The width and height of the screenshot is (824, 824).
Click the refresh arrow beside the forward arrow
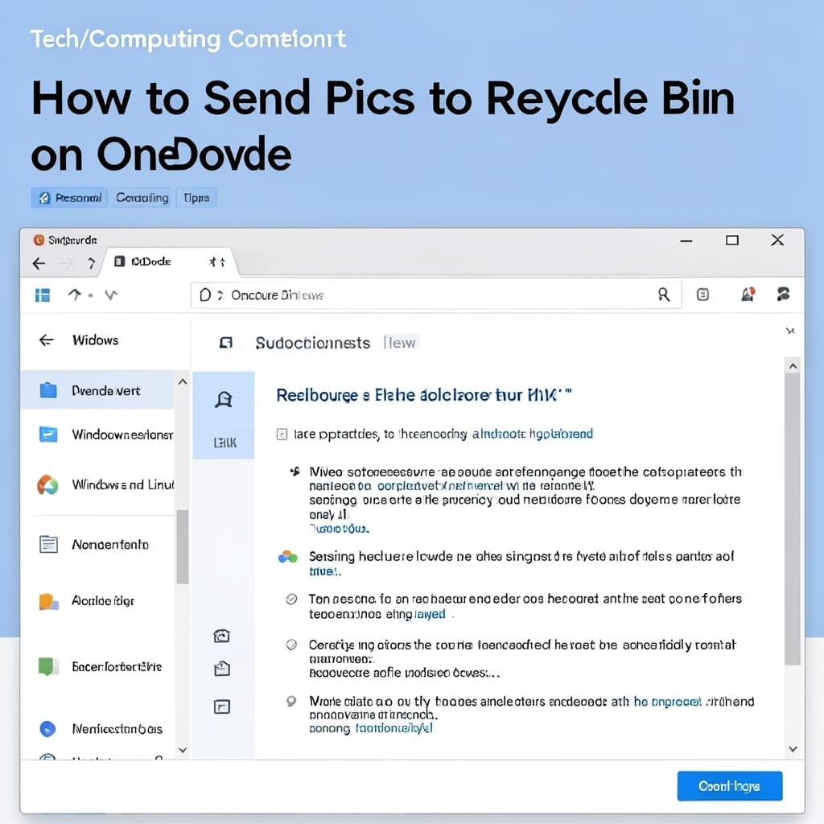coord(92,263)
